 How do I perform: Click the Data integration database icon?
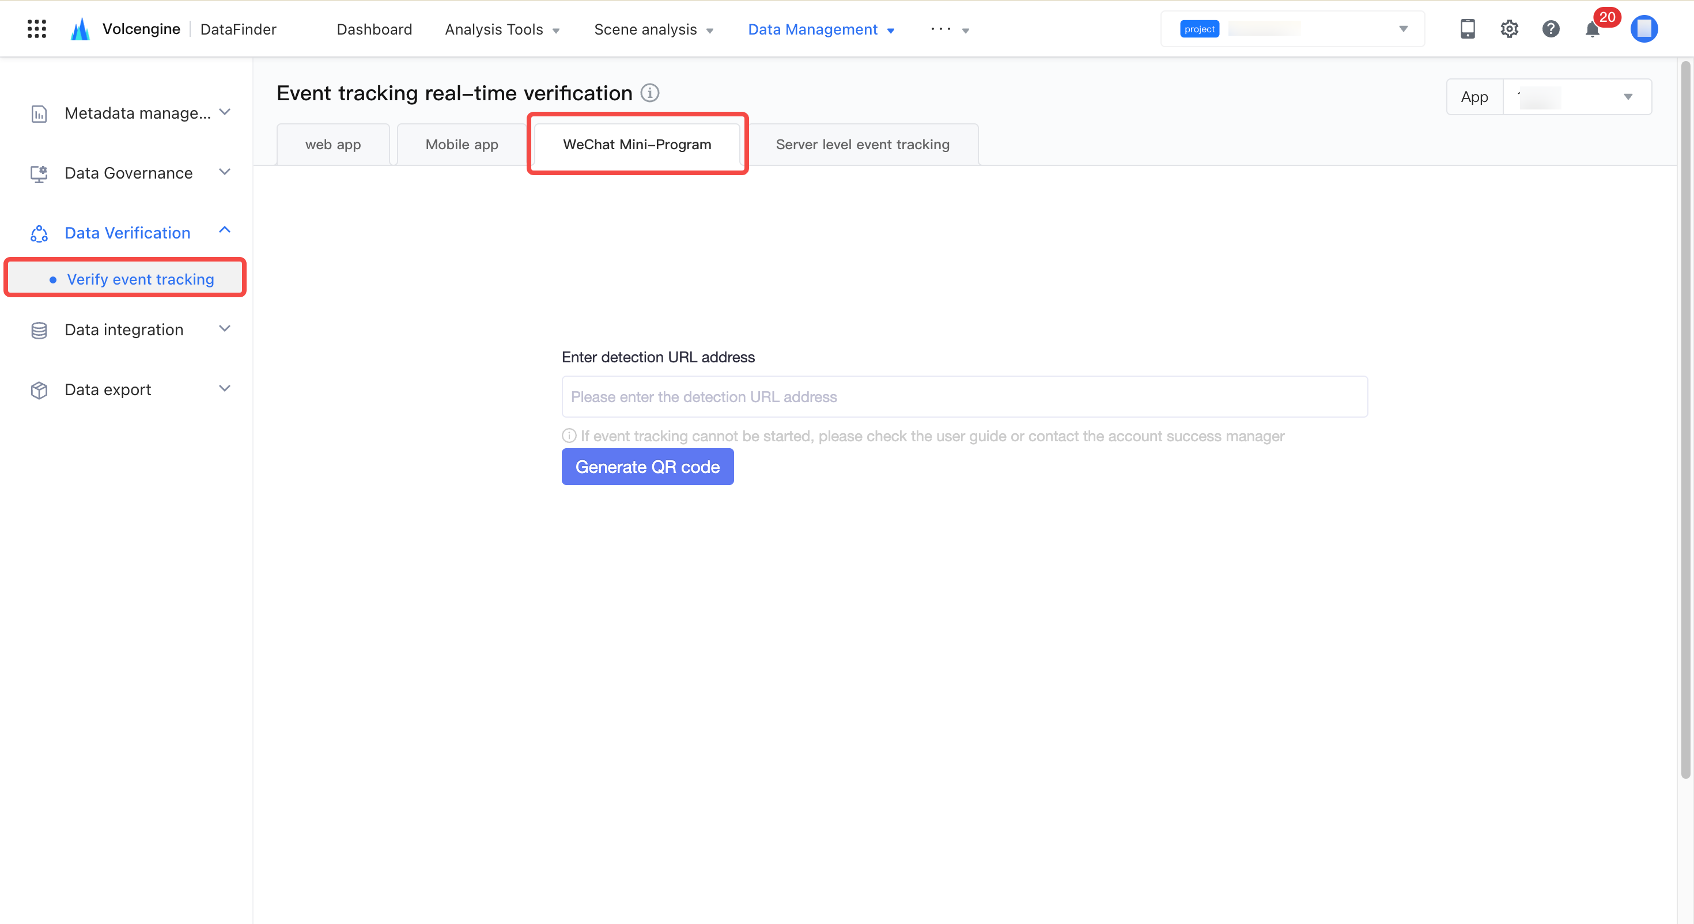coord(39,330)
